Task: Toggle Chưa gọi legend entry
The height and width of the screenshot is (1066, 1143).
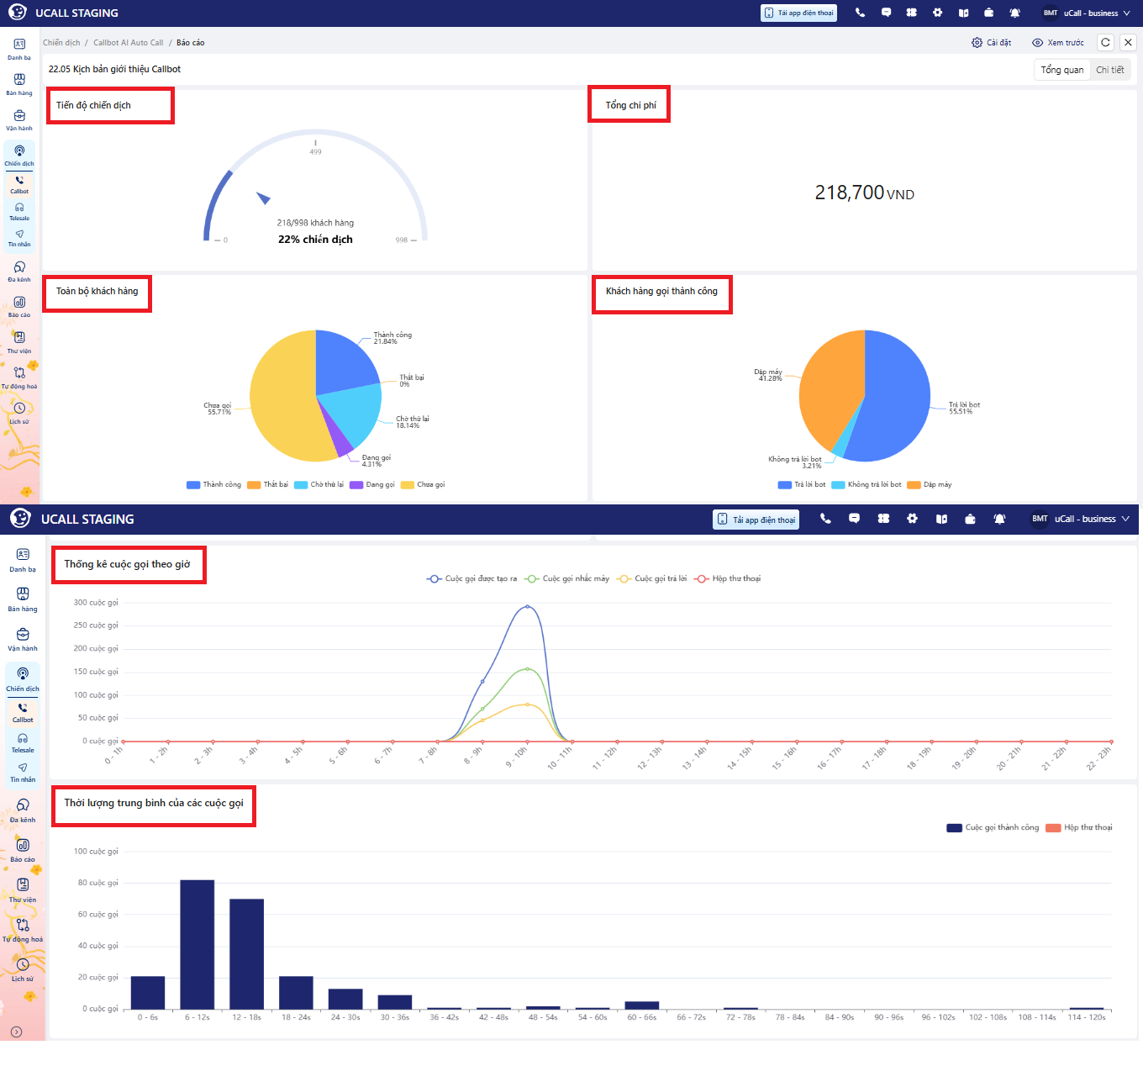Action: tap(424, 485)
